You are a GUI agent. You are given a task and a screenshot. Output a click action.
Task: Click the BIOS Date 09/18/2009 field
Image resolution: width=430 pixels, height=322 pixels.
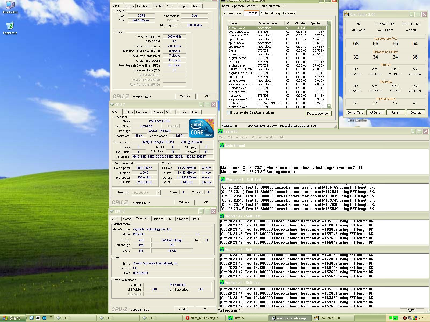(172, 273)
